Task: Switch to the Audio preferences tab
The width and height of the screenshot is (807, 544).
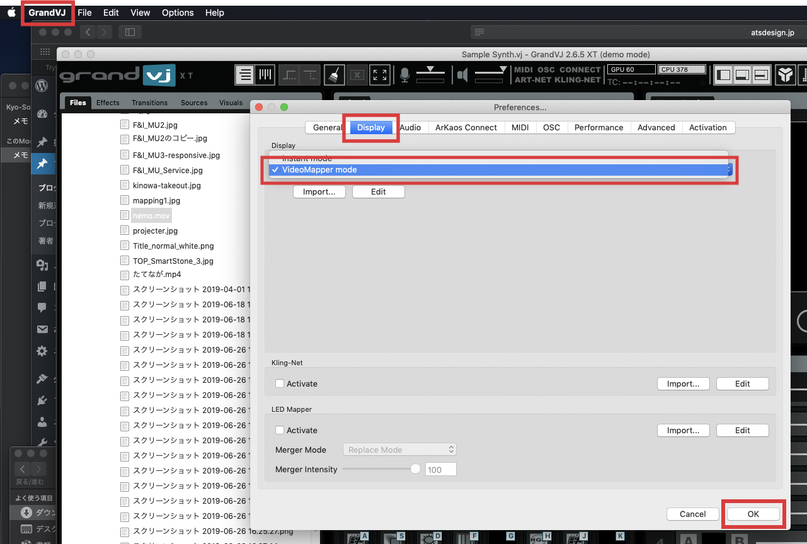Action: pos(411,127)
